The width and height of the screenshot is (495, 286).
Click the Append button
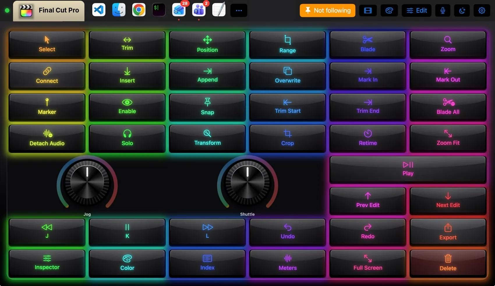207,76
